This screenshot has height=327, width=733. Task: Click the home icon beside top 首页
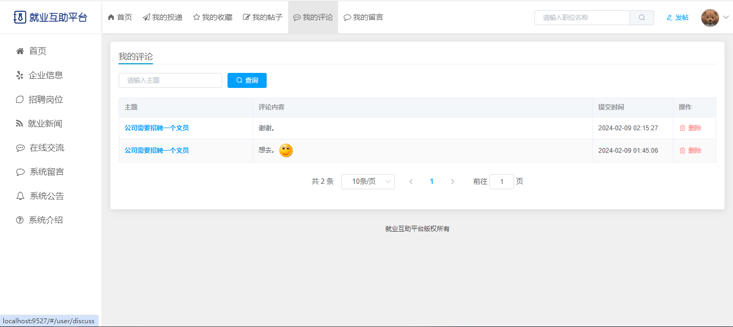[x=111, y=17]
